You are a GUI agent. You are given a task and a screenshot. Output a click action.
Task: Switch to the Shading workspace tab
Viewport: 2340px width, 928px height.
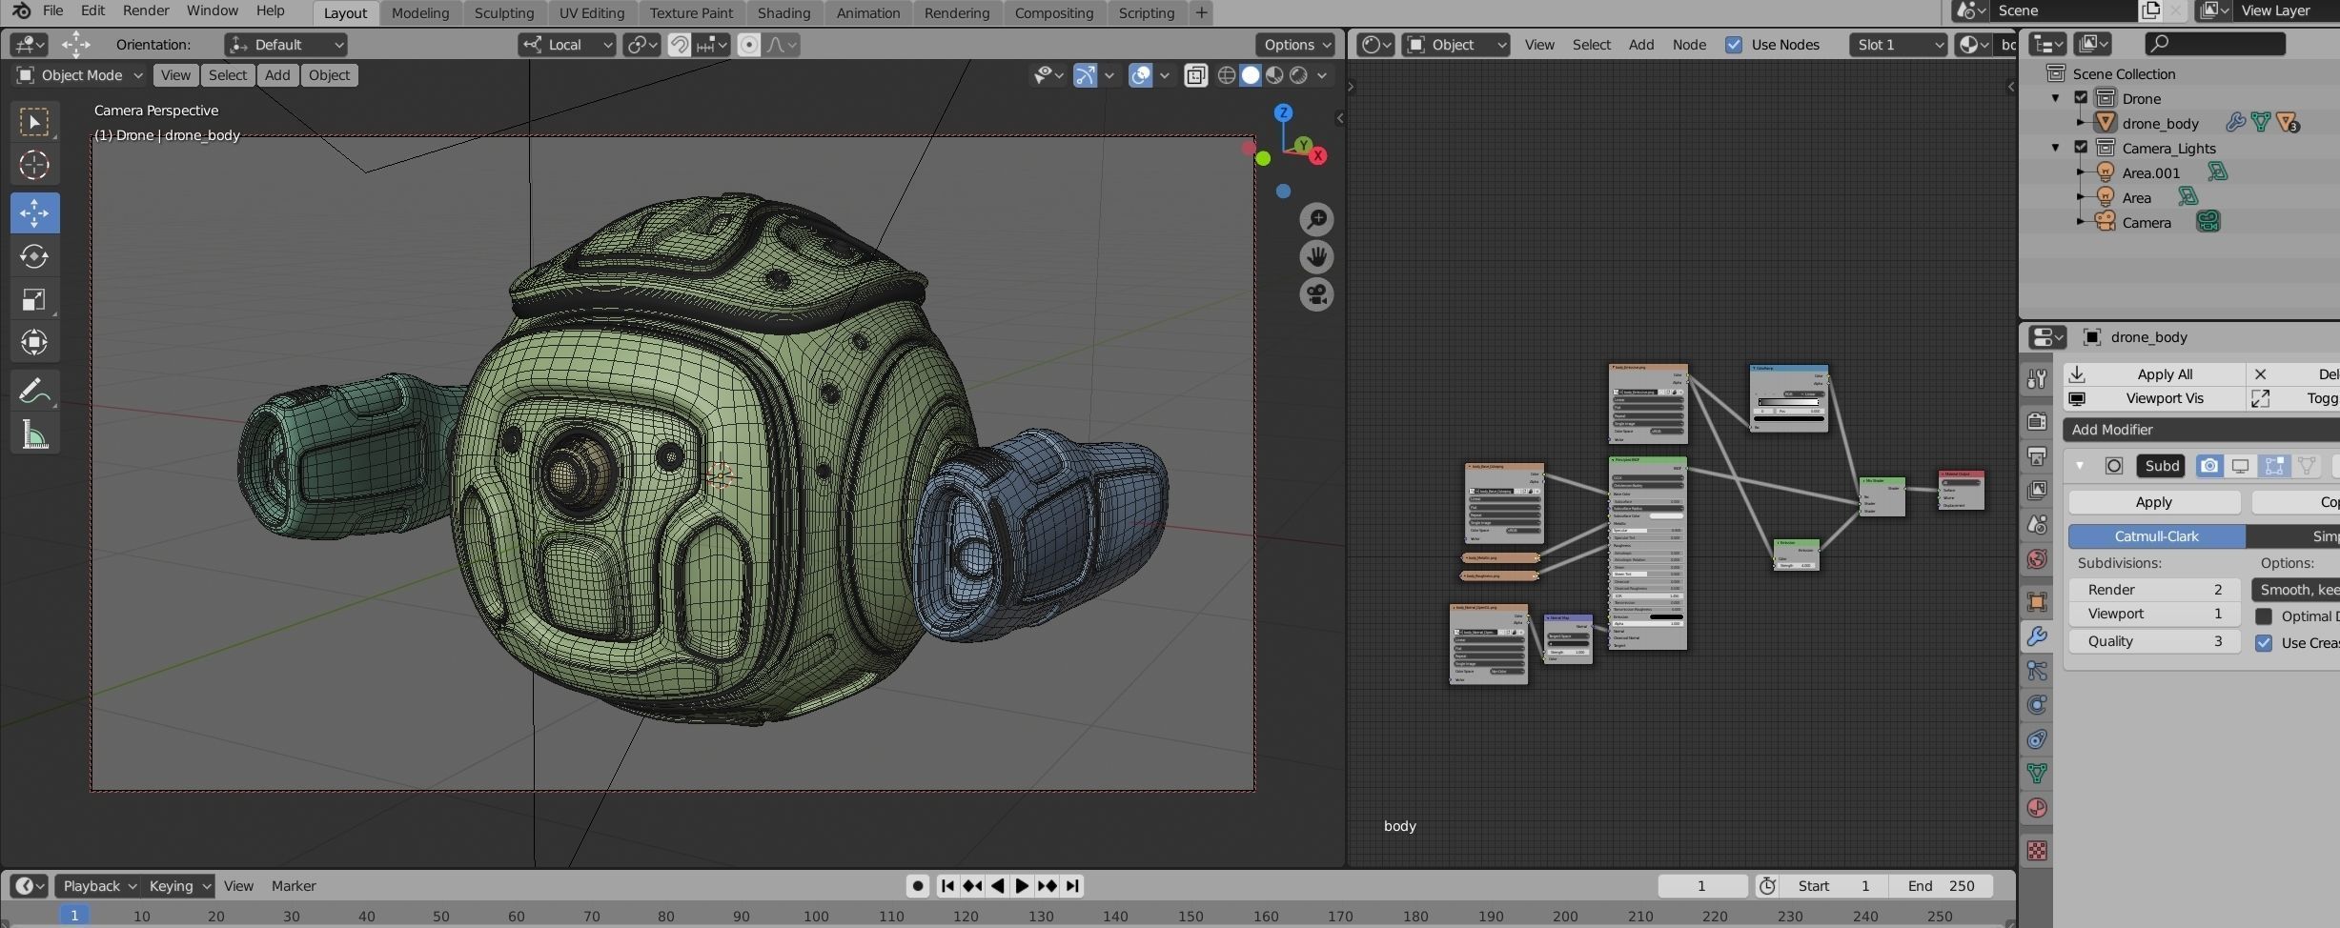[784, 12]
